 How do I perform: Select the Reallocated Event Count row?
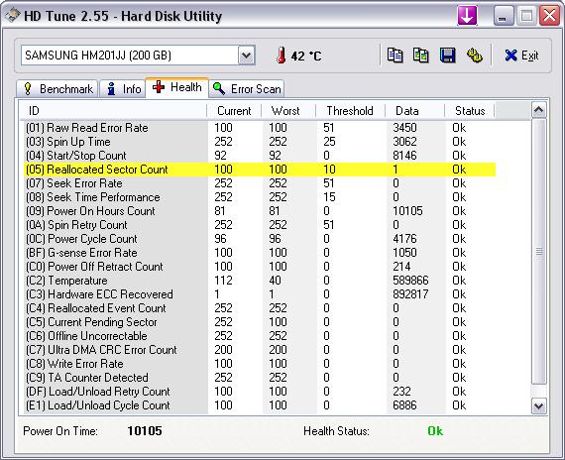(x=260, y=308)
